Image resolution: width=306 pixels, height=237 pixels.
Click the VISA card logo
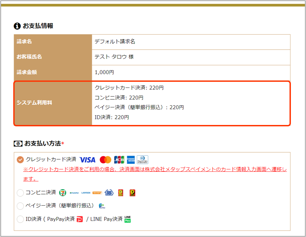pos(88,160)
